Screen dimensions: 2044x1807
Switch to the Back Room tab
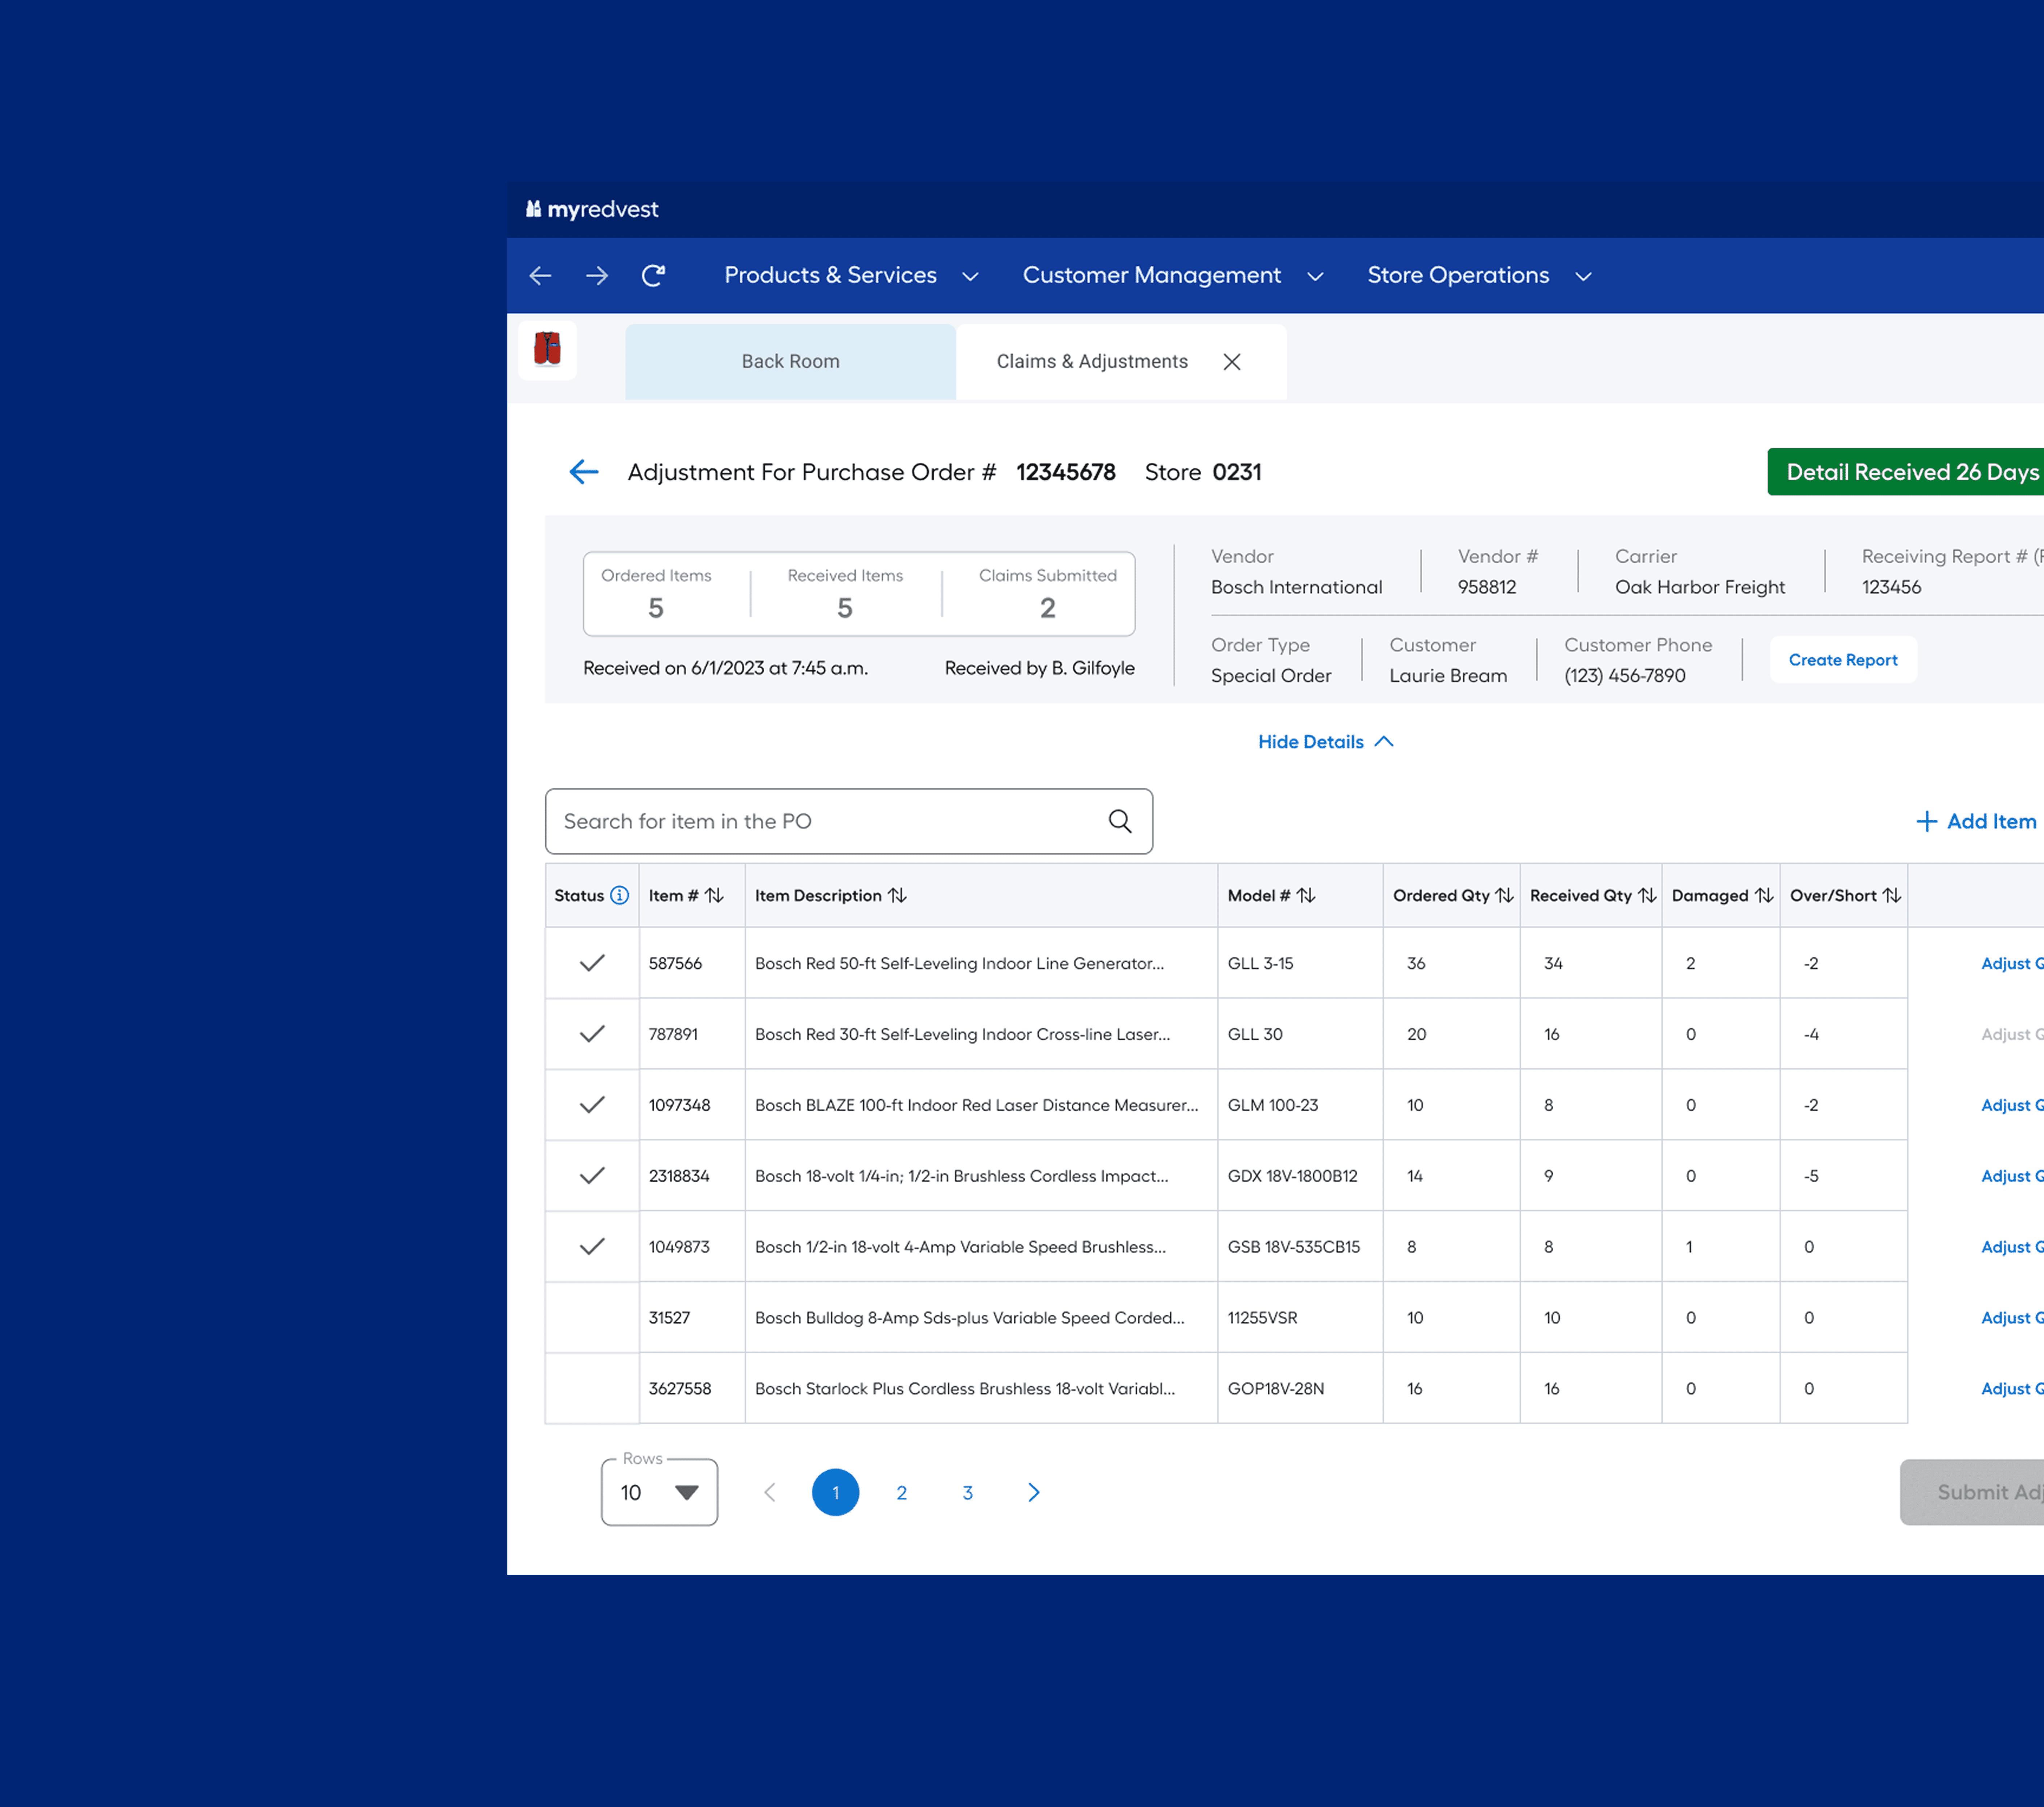[x=790, y=361]
